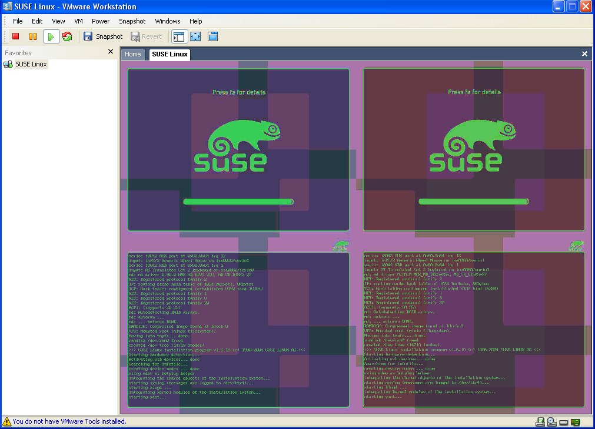595x429 pixels.
Task: Click the green Power On play button
Action: tap(51, 36)
